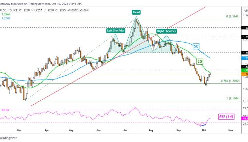Click the 0 (1.3141) Fibonacci level label
Image resolution: width=248 pixels, height=142 pixels.
point(232,17)
